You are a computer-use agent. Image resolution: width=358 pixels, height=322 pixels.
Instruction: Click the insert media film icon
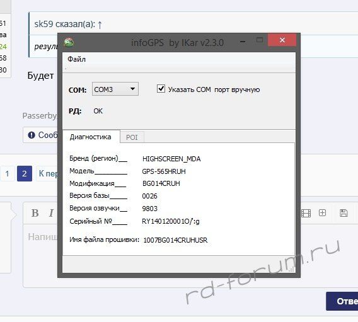click(306, 213)
